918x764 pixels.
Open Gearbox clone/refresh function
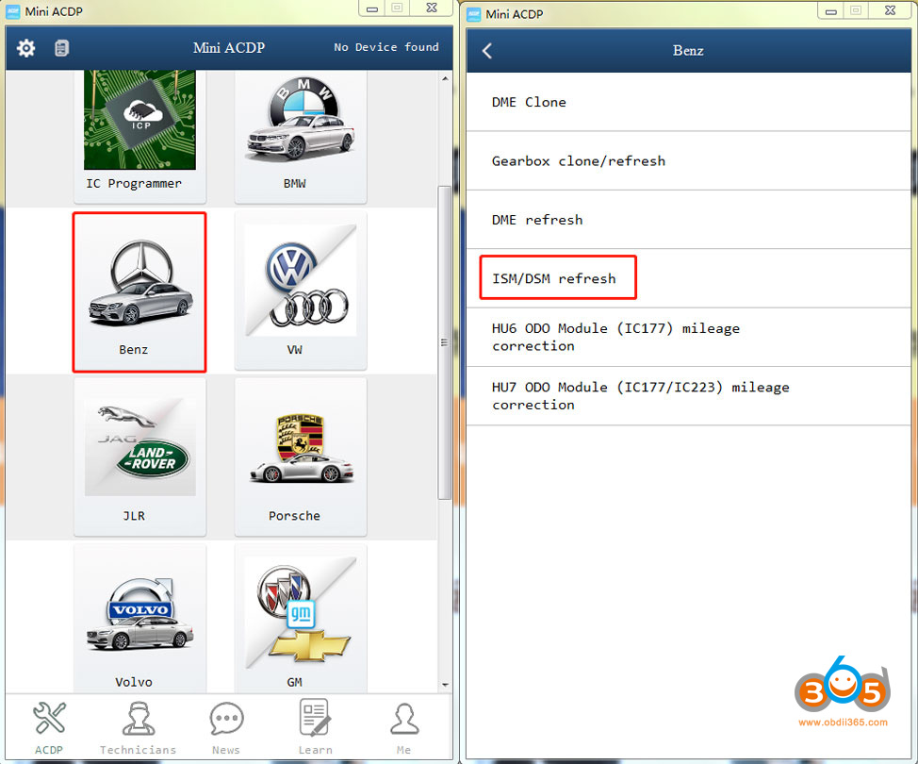pos(578,161)
